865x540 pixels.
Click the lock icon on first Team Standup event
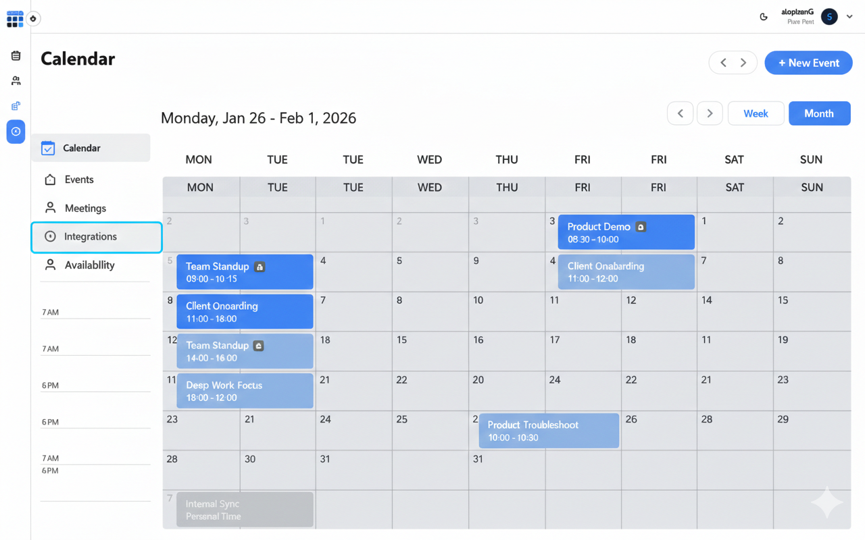pyautogui.click(x=259, y=267)
